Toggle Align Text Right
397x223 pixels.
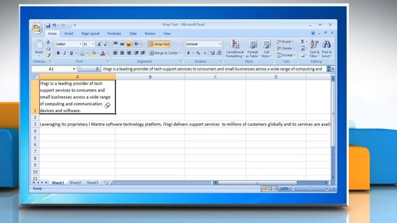coord(128,53)
